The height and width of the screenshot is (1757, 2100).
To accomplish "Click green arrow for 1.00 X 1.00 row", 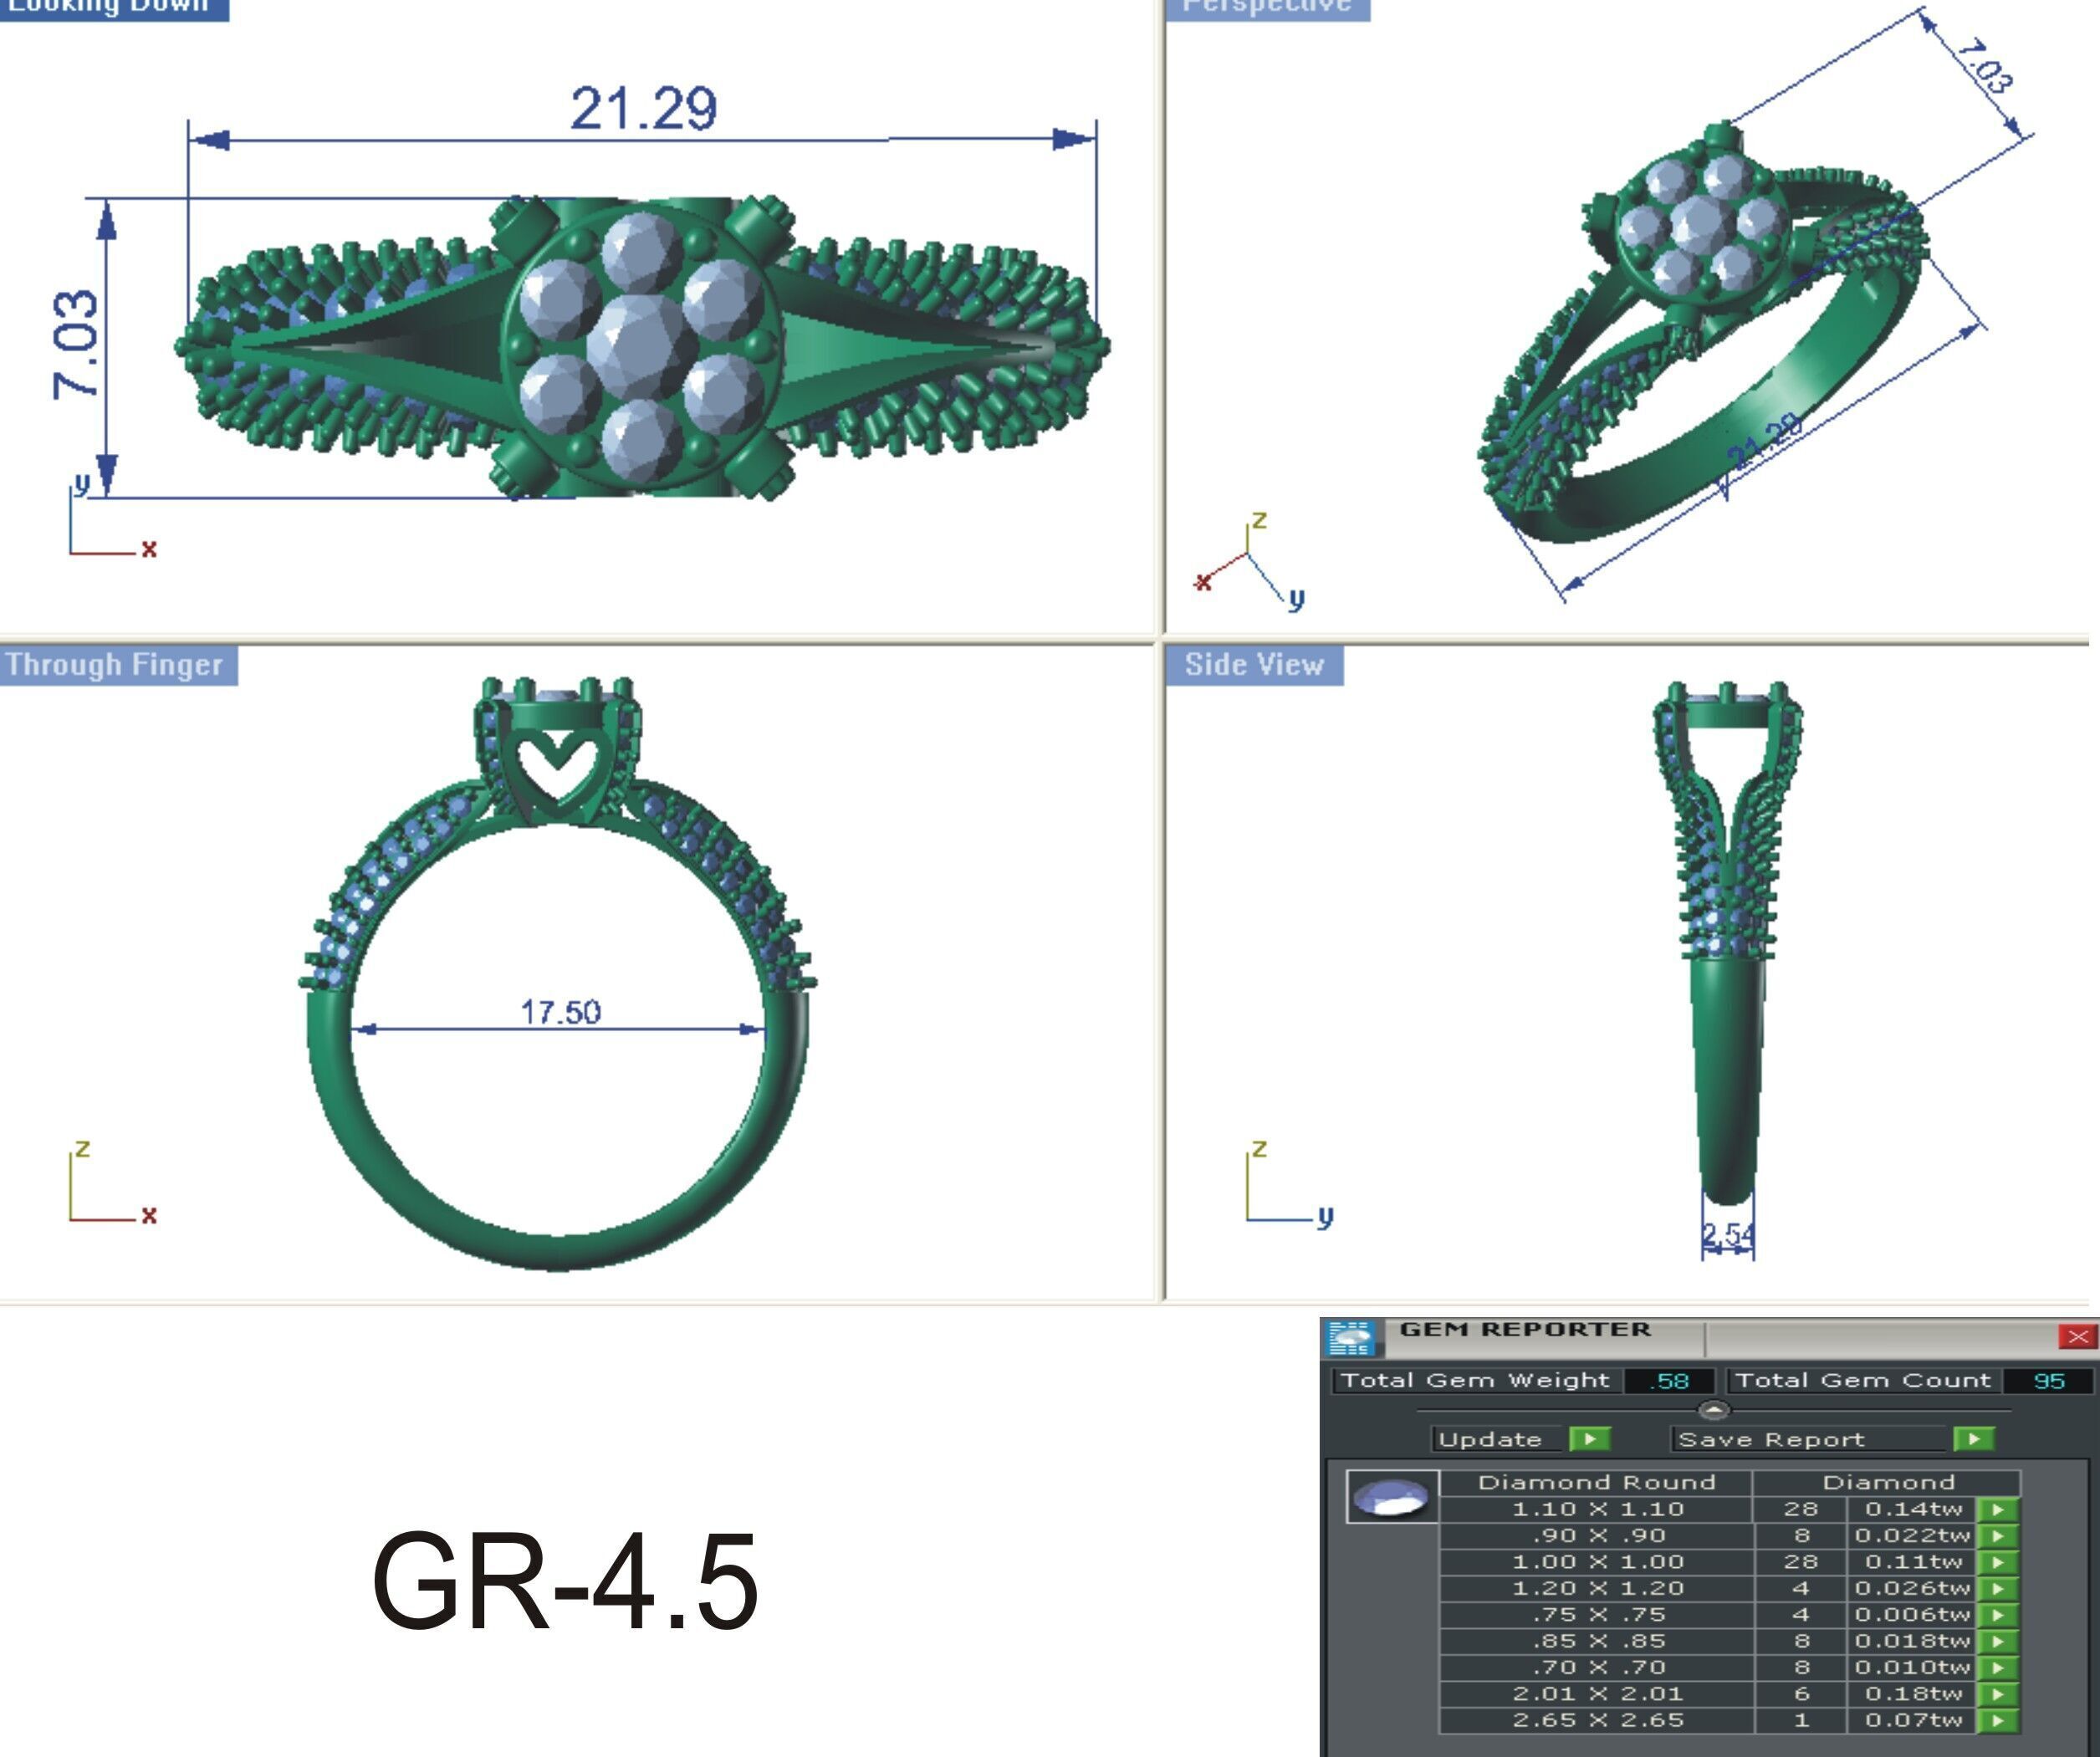I will (1998, 1562).
